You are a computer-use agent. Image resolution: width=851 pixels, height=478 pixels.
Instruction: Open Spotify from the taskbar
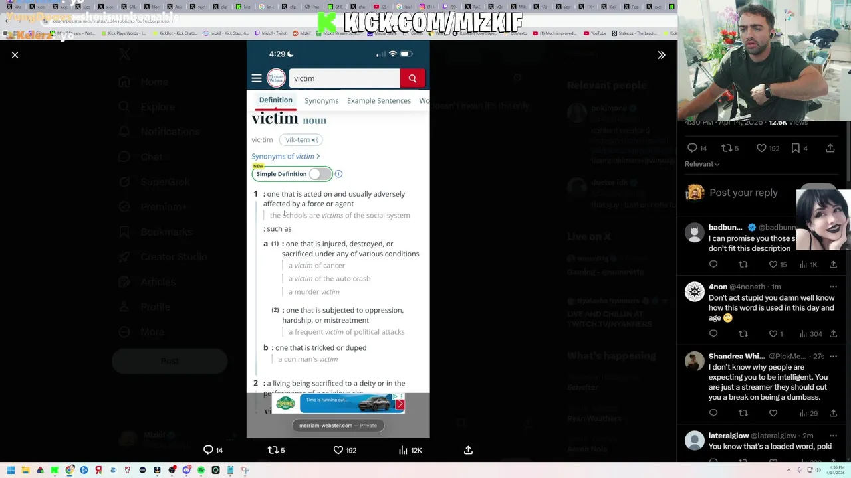click(201, 470)
